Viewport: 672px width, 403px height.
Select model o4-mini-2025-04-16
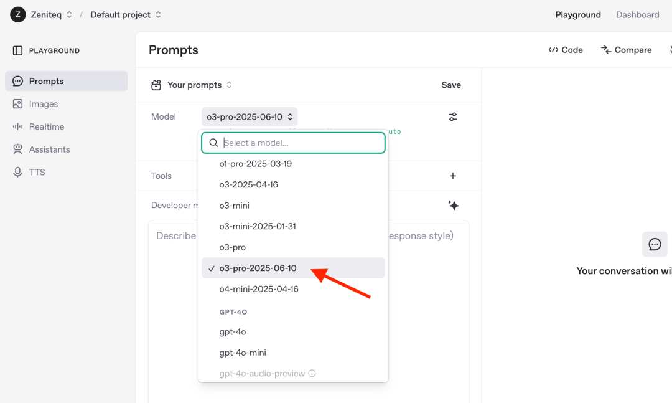pos(293,289)
